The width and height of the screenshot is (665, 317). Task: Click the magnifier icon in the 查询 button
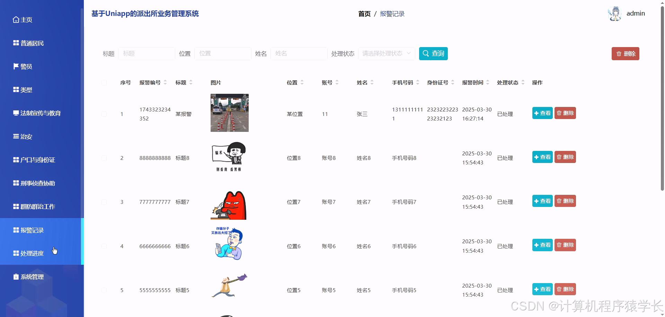click(426, 53)
